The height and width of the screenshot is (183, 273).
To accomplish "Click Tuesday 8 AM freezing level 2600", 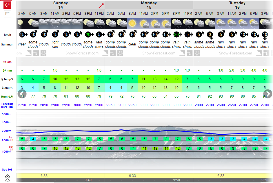I will (221, 105).
